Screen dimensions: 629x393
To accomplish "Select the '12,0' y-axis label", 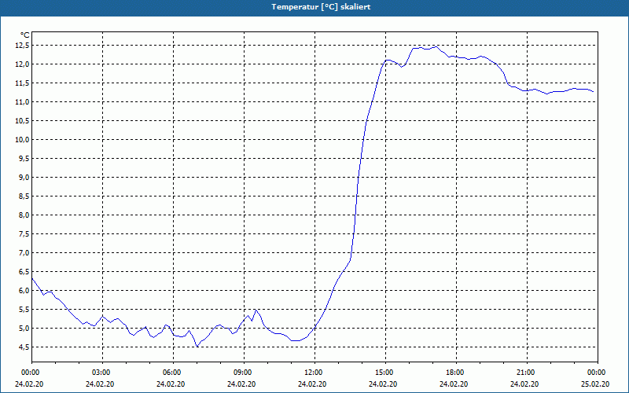I will (22, 64).
